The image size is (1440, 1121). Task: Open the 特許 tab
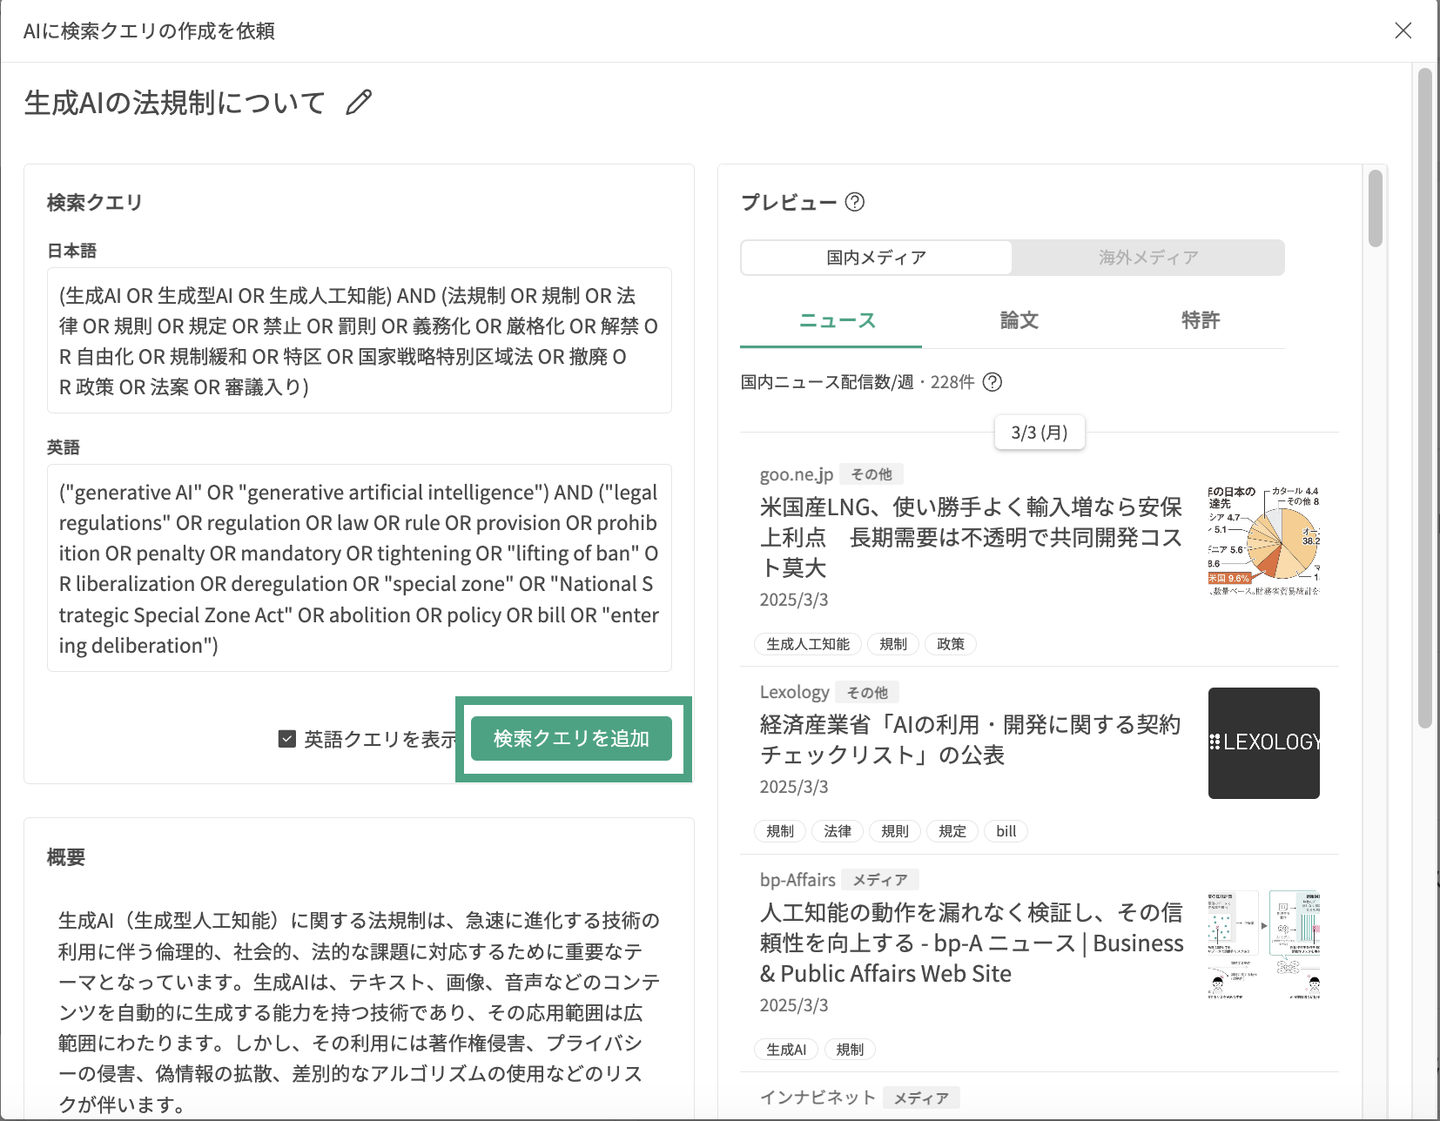[x=1200, y=320]
